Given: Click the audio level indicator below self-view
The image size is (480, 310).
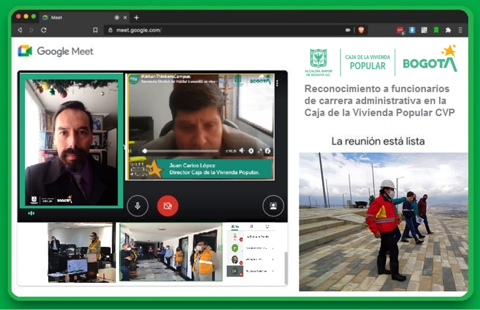Looking at the screenshot, I should pyautogui.click(x=31, y=213).
